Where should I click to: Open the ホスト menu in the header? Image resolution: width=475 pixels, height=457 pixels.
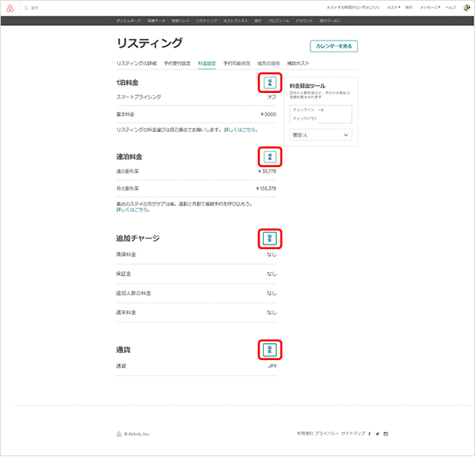[393, 7]
